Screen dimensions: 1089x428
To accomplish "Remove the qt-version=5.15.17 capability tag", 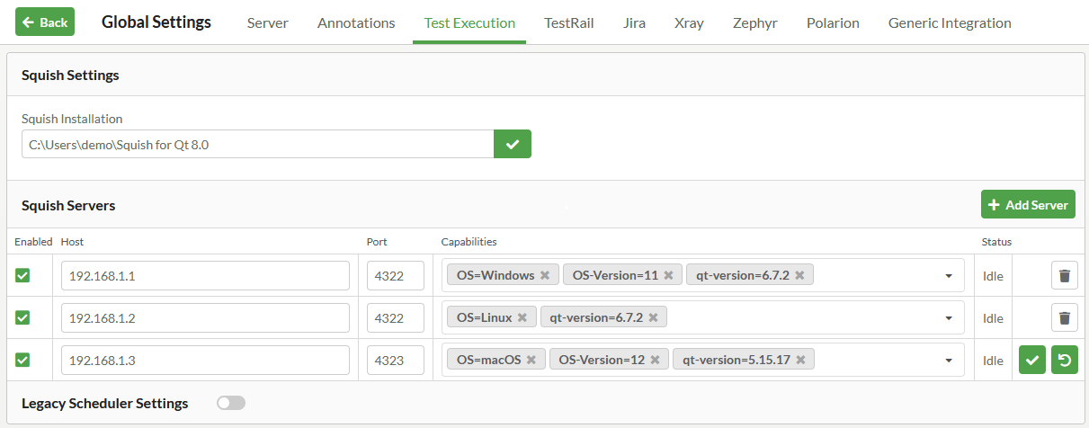I will click(x=800, y=360).
